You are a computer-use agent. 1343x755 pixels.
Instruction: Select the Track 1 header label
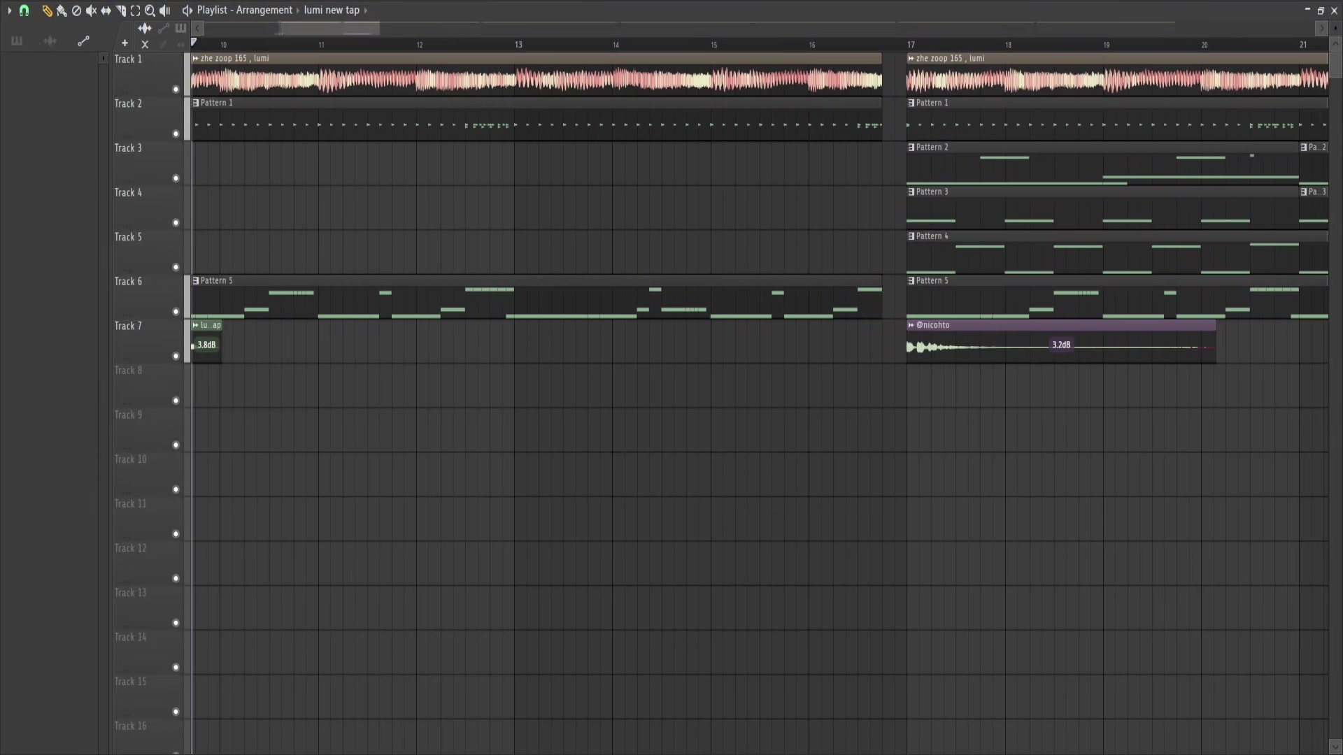(128, 59)
